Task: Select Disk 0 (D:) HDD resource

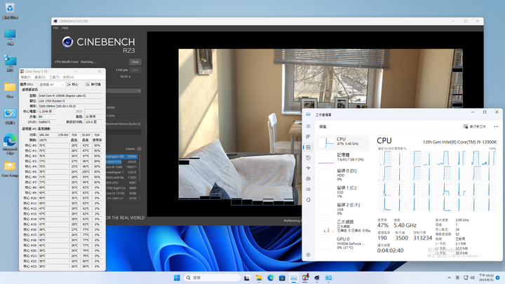Action: pos(343,175)
